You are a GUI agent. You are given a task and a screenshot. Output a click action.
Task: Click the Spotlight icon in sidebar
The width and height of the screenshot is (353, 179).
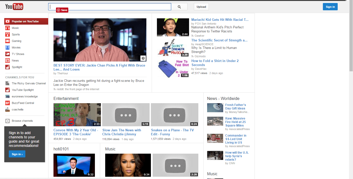pos(8,67)
